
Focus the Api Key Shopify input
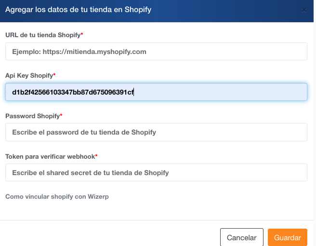click(156, 92)
